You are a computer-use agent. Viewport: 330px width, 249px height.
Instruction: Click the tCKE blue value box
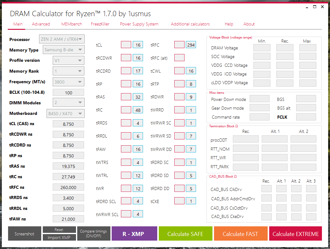tap(191, 201)
